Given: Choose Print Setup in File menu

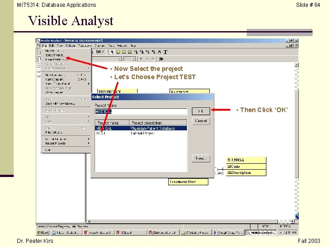Looking at the screenshot, I should tap(66, 133).
